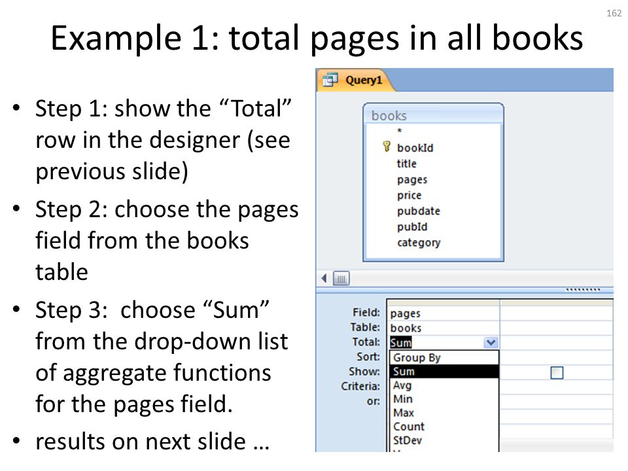Choose Sum from the aggregate list
Screen dimensions: 628x471
(x=445, y=372)
